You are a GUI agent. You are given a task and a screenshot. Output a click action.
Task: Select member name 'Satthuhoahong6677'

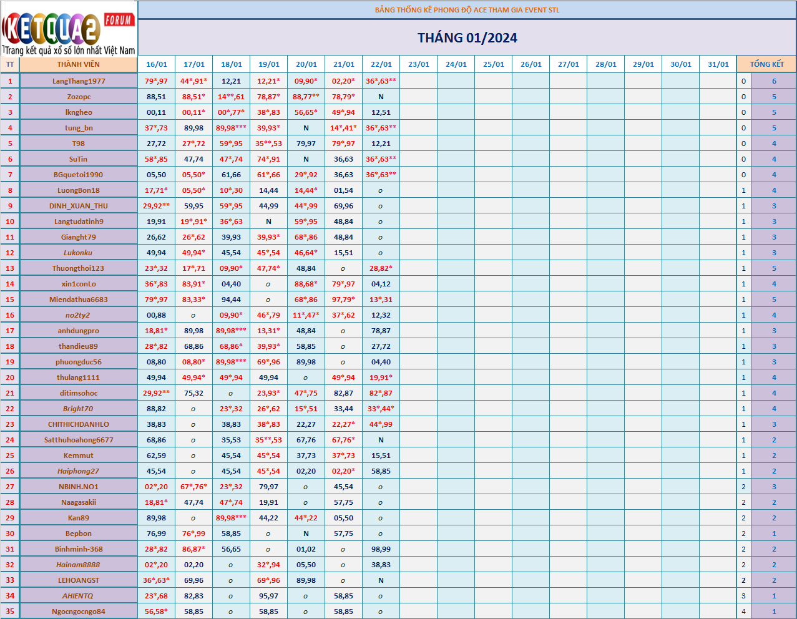[79, 440]
